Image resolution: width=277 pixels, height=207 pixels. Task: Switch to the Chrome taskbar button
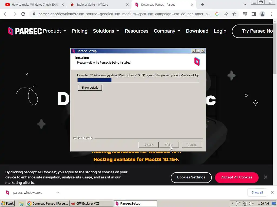[48, 203]
